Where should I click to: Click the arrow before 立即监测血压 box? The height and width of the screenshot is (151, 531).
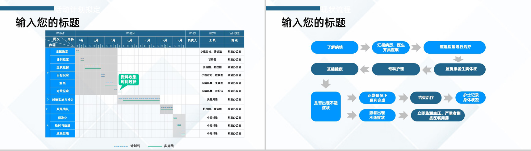[x=403, y=116]
